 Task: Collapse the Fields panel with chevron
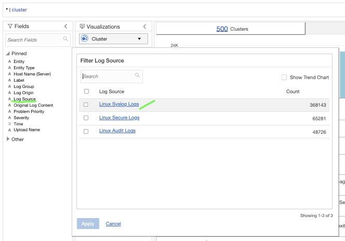pos(65,26)
